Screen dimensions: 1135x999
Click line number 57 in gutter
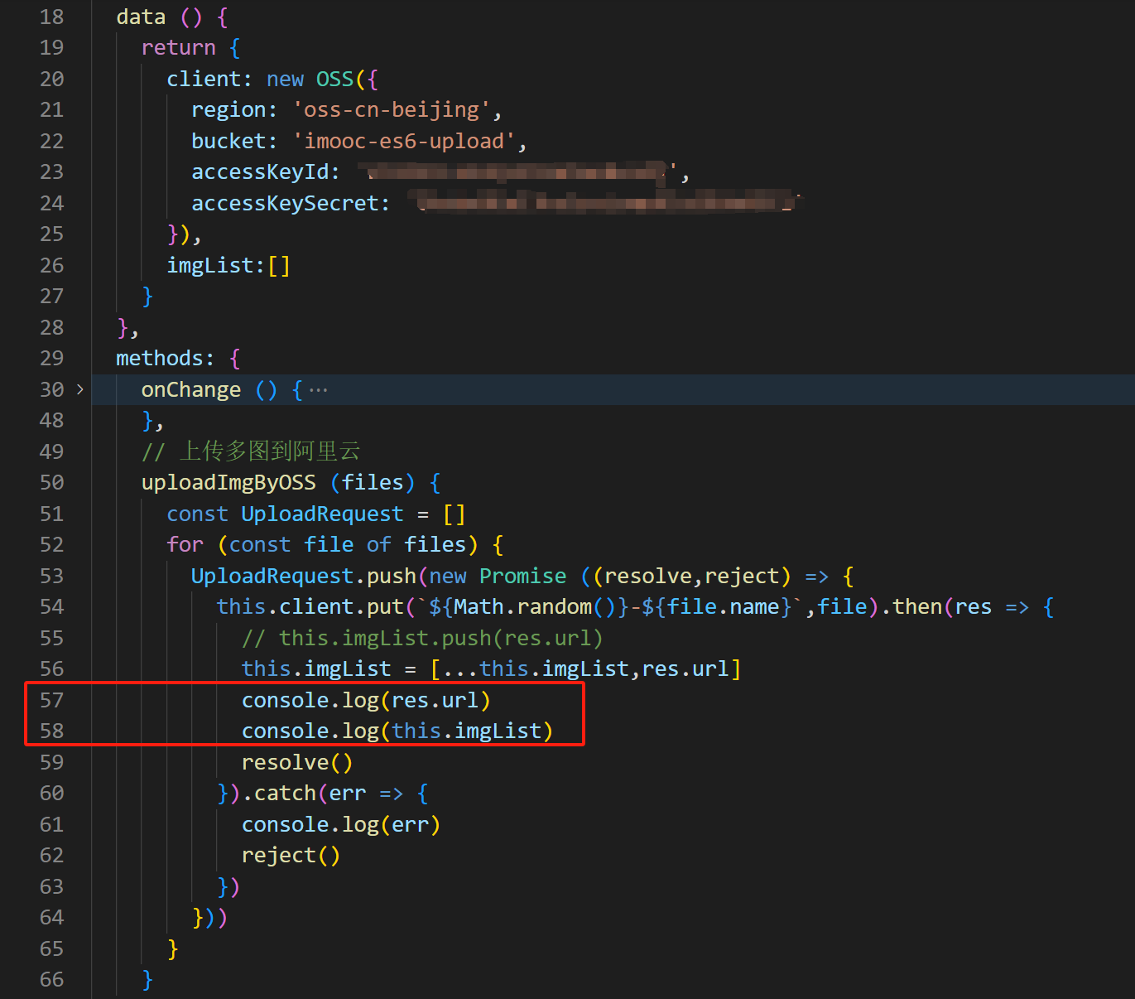pos(51,700)
